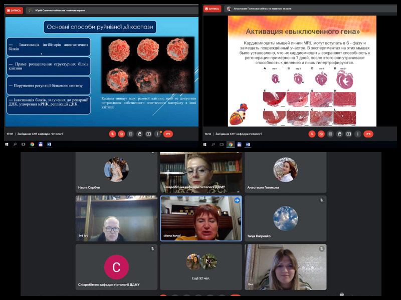
Task: Raise hand in the 17:01 meeting window
Action: (139, 134)
